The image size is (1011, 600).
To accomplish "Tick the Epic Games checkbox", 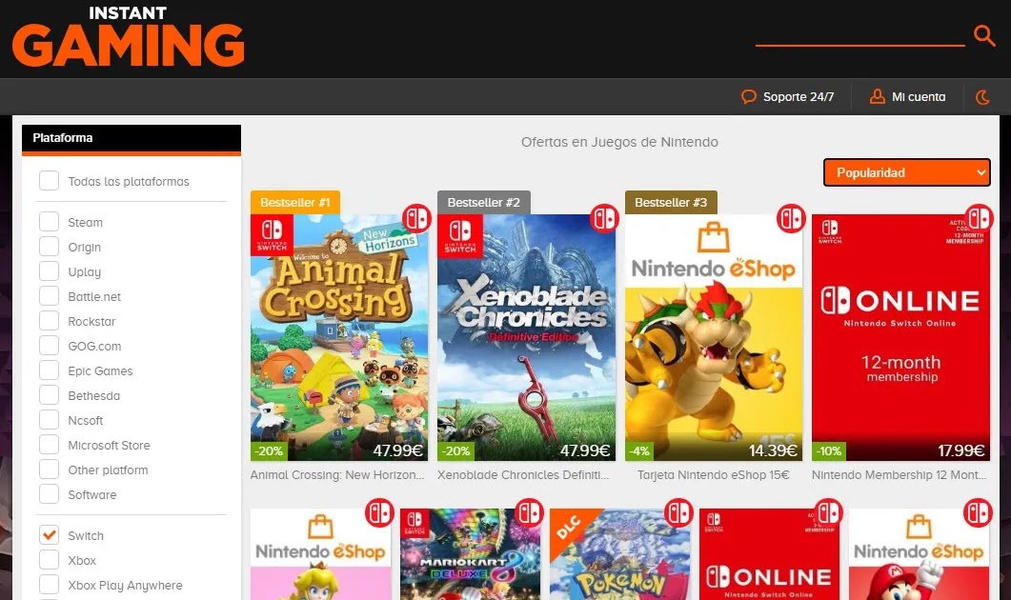I will click(x=49, y=370).
